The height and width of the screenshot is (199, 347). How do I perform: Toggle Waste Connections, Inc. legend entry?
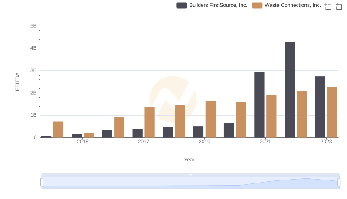pos(286,5)
